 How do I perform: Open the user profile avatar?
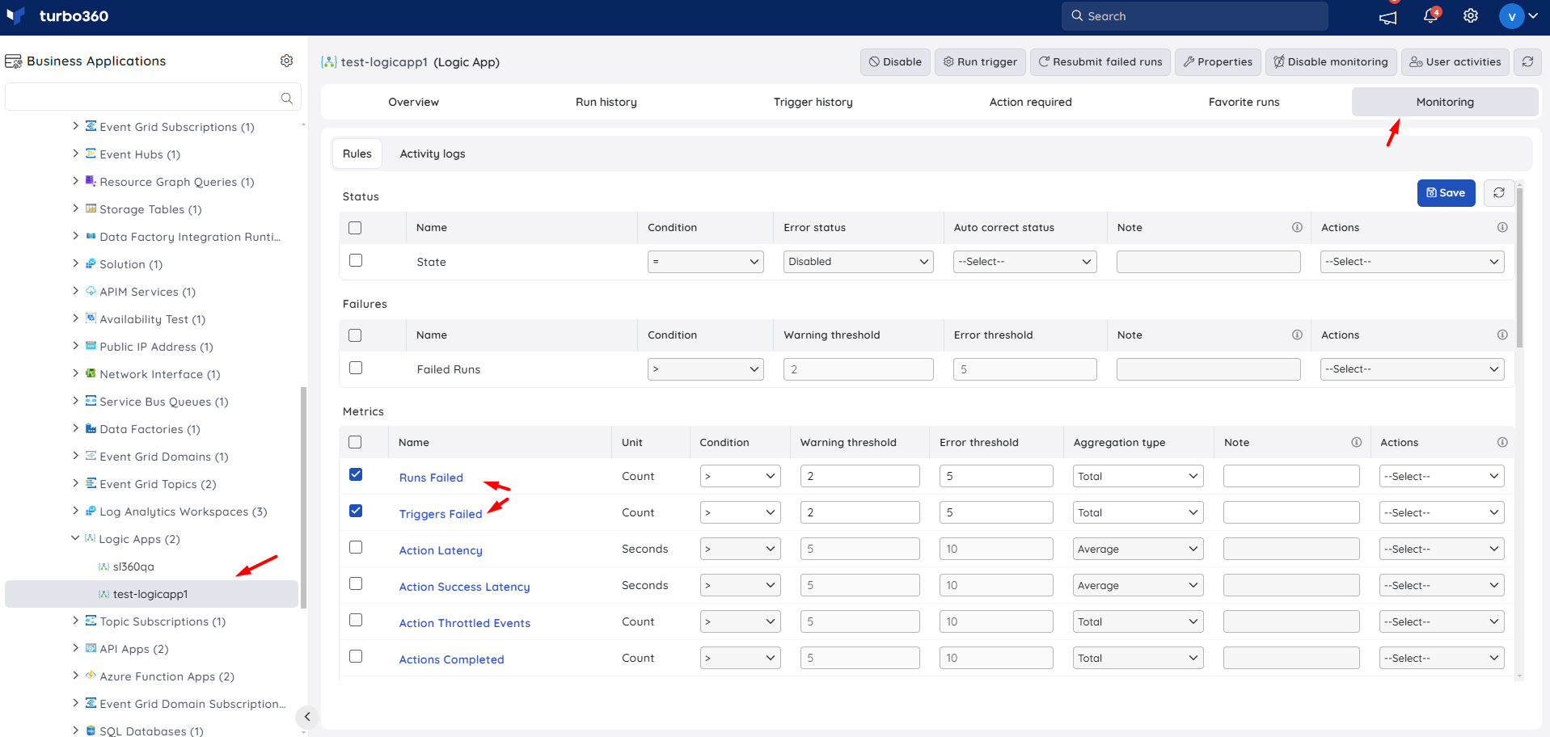(x=1511, y=16)
